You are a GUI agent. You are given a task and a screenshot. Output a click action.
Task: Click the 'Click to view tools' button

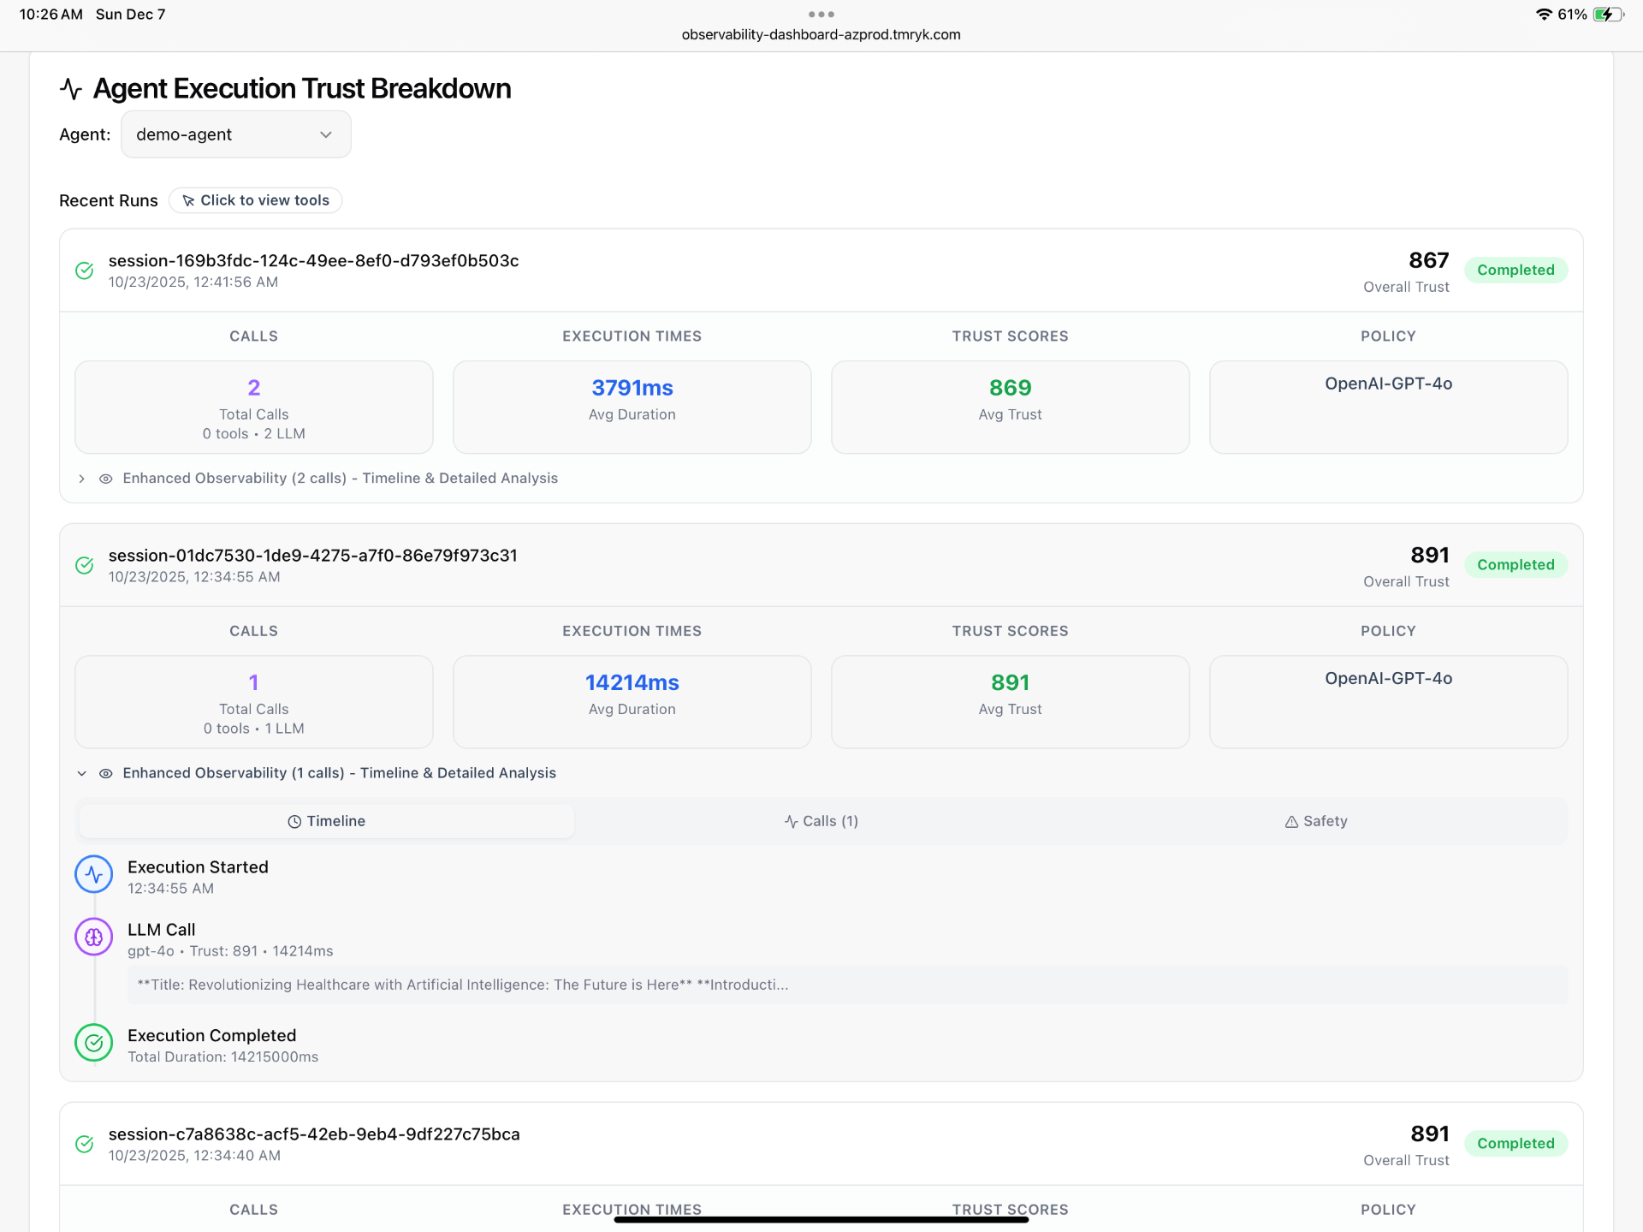tap(255, 200)
